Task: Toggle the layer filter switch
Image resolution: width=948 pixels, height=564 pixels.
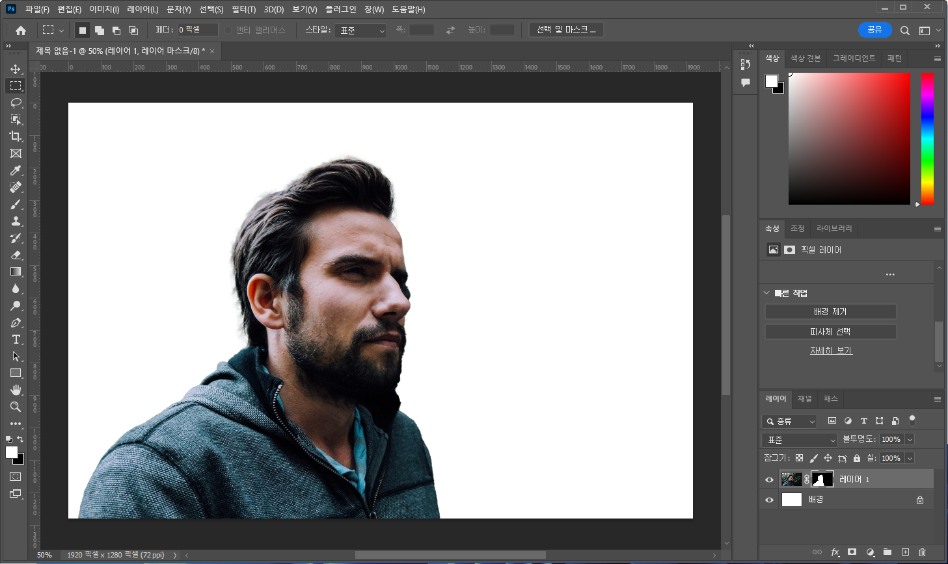Action: point(912,420)
